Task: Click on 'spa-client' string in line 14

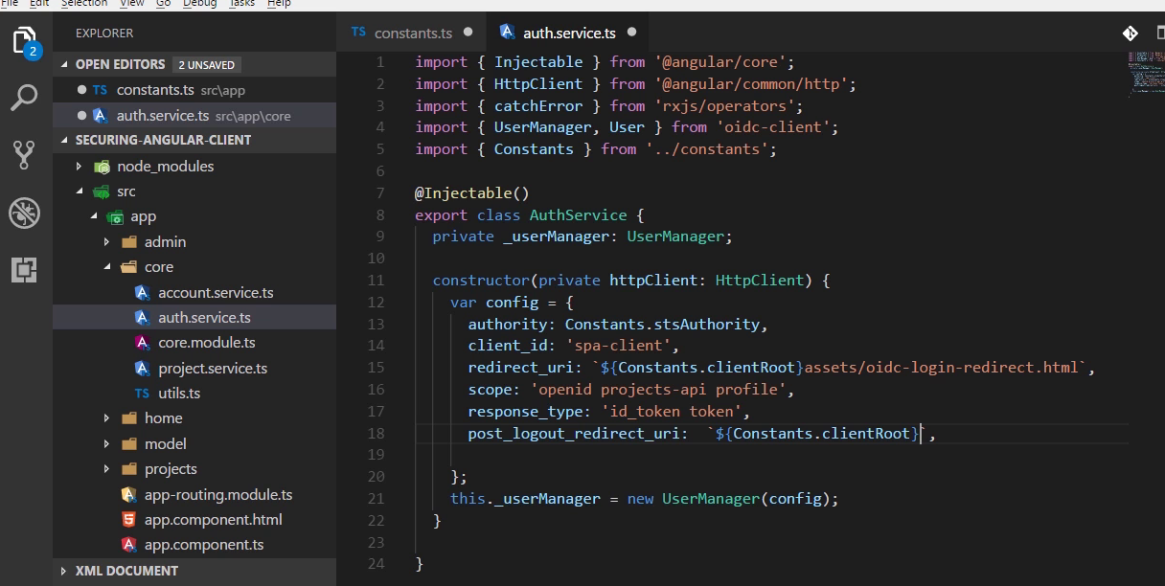Action: 617,346
